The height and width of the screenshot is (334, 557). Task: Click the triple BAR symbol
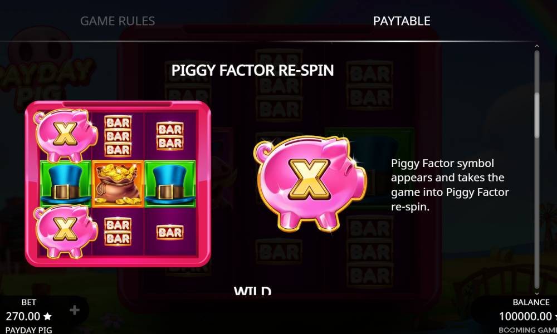coord(118,136)
